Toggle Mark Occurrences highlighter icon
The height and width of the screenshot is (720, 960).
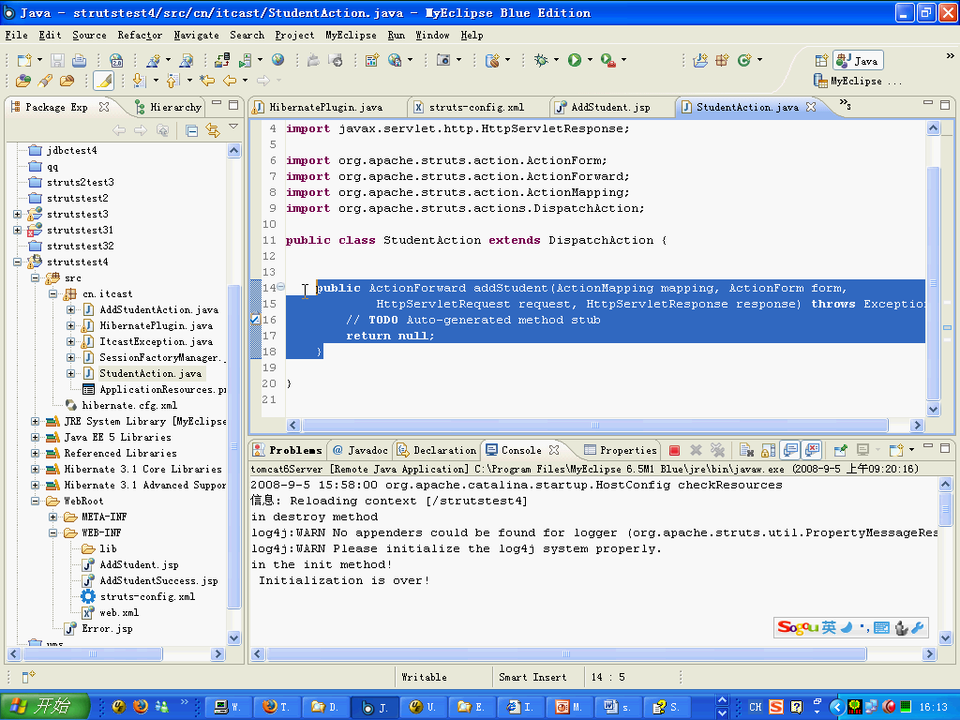(103, 81)
